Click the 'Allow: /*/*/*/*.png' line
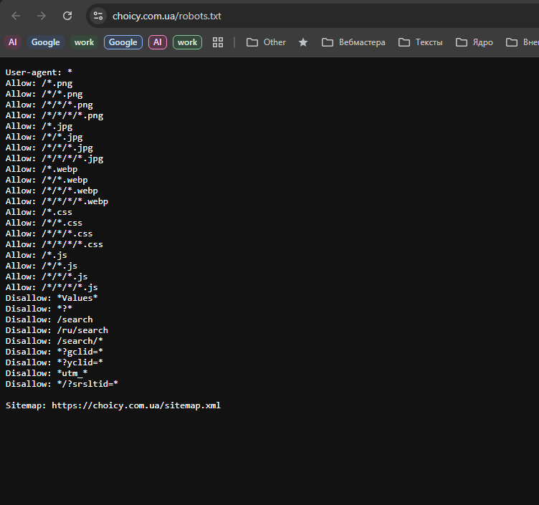Image resolution: width=539 pixels, height=505 pixels. point(54,115)
